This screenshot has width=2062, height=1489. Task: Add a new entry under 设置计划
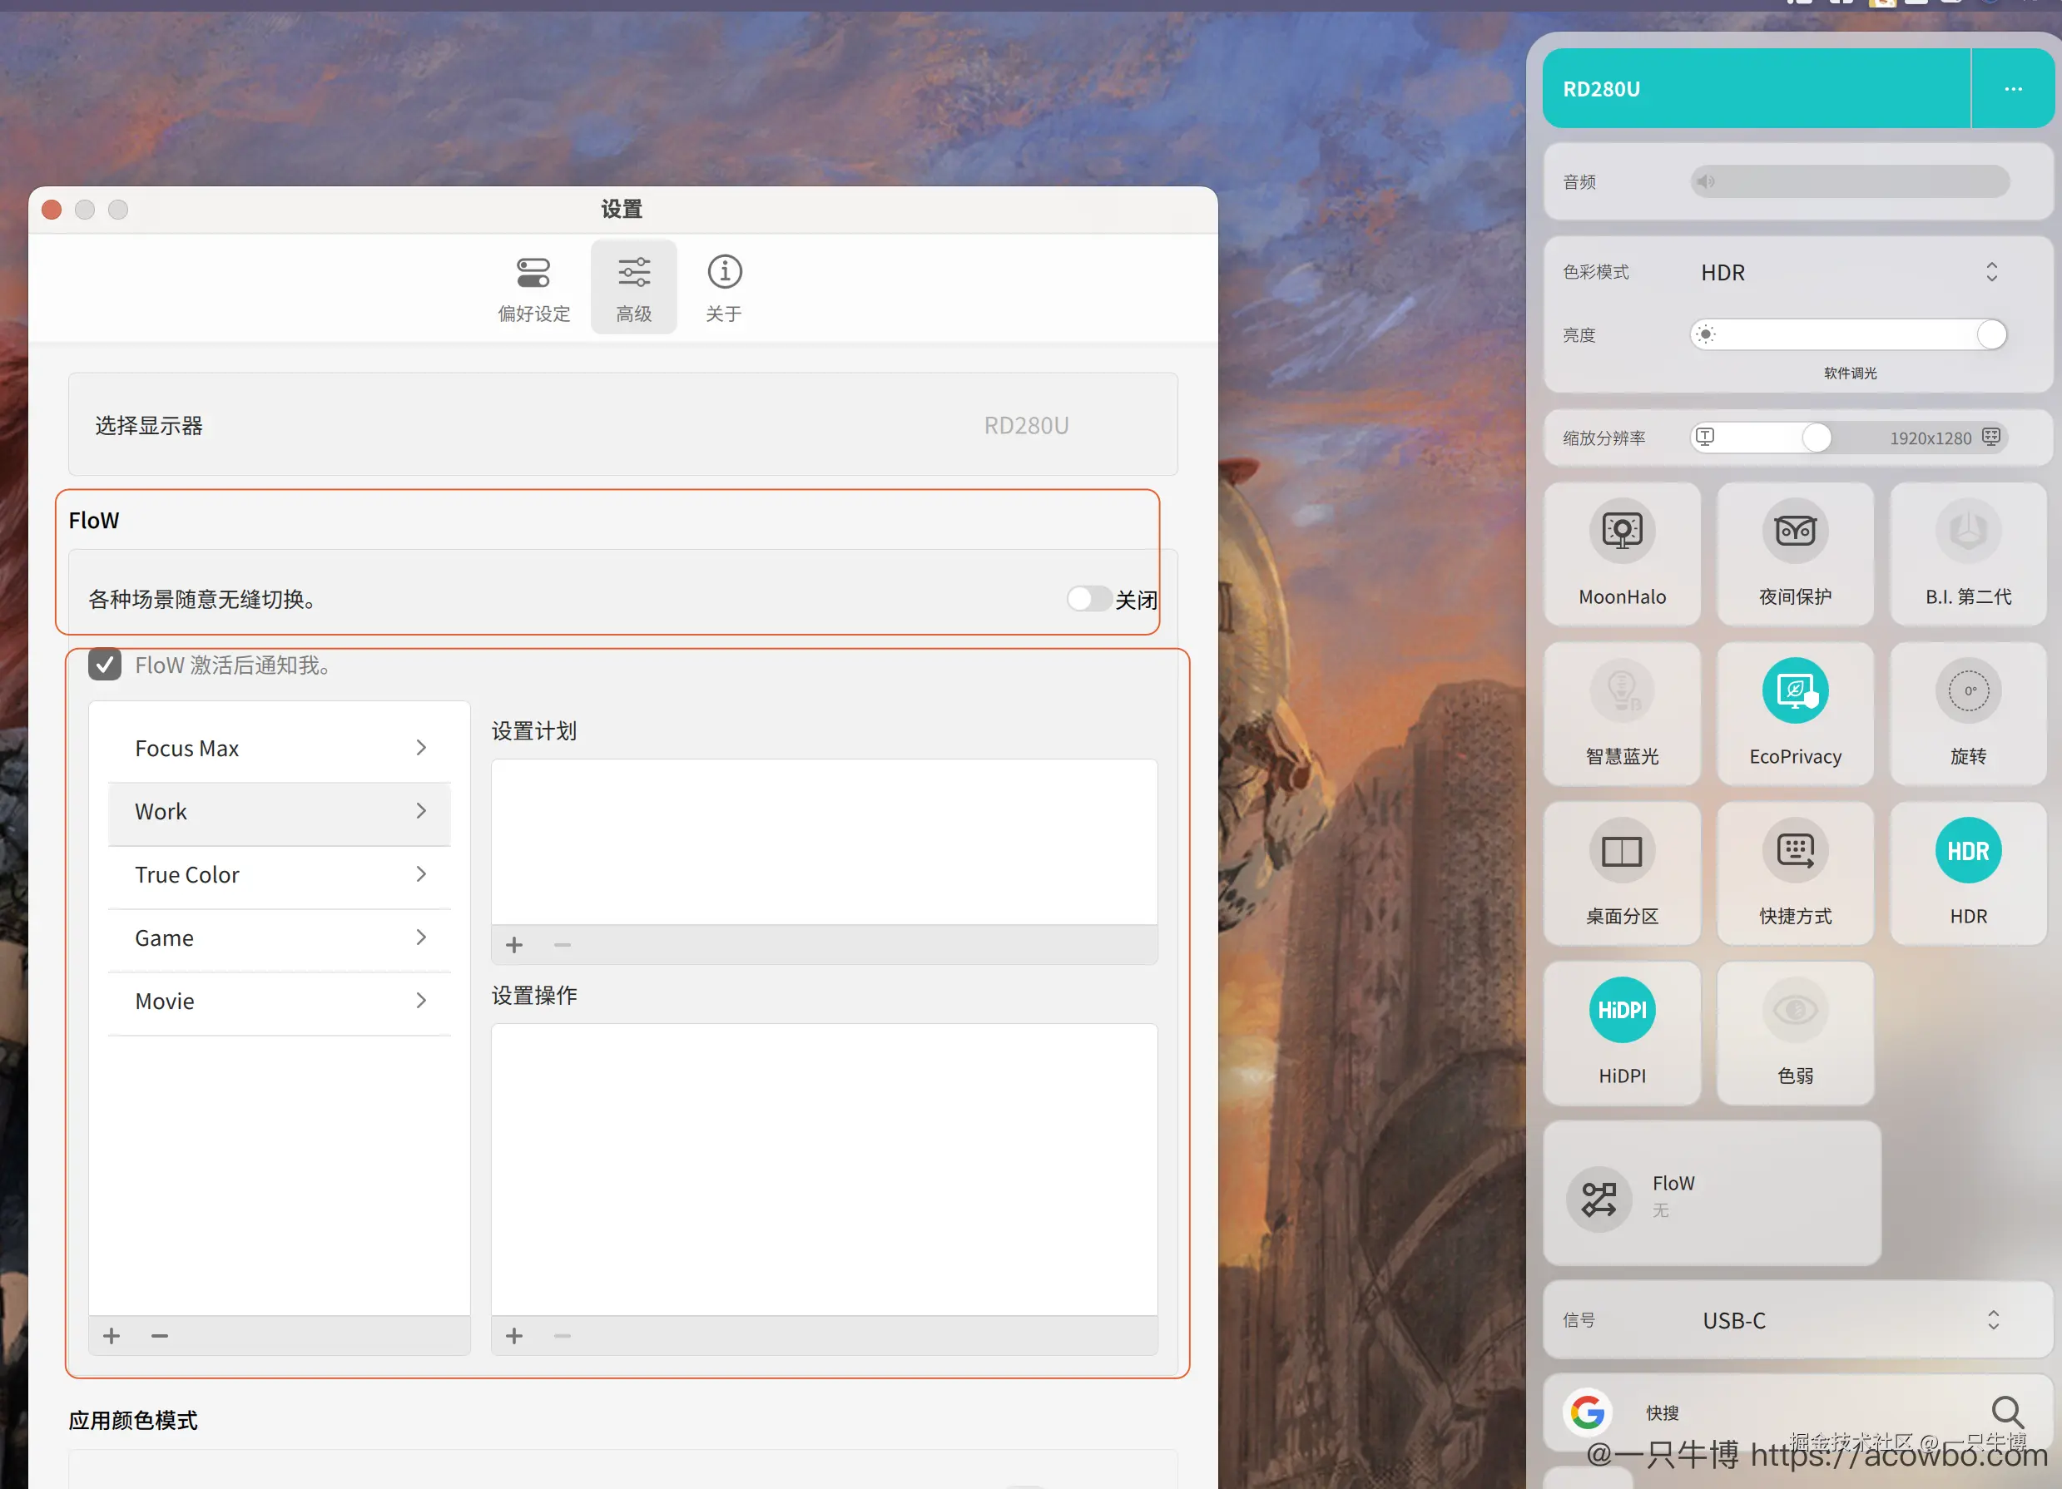[513, 946]
